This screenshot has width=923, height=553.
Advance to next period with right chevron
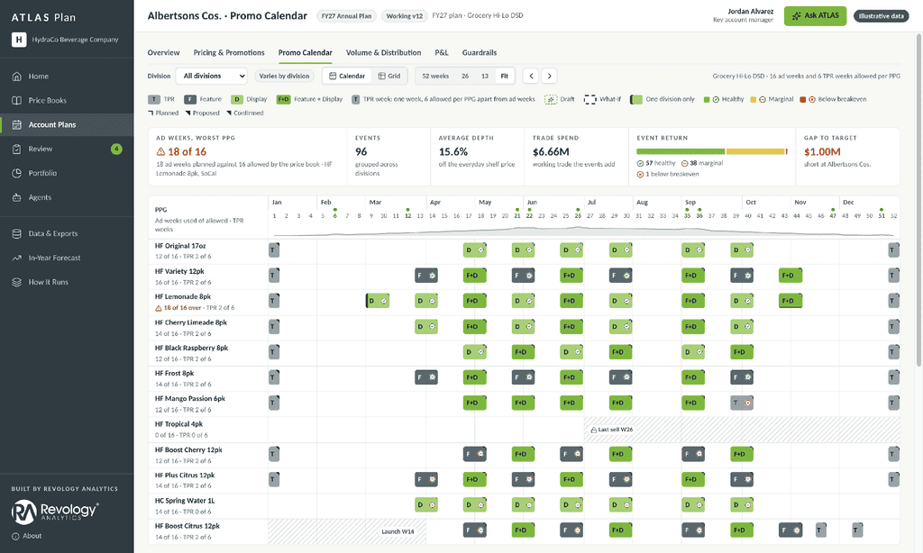tap(549, 76)
